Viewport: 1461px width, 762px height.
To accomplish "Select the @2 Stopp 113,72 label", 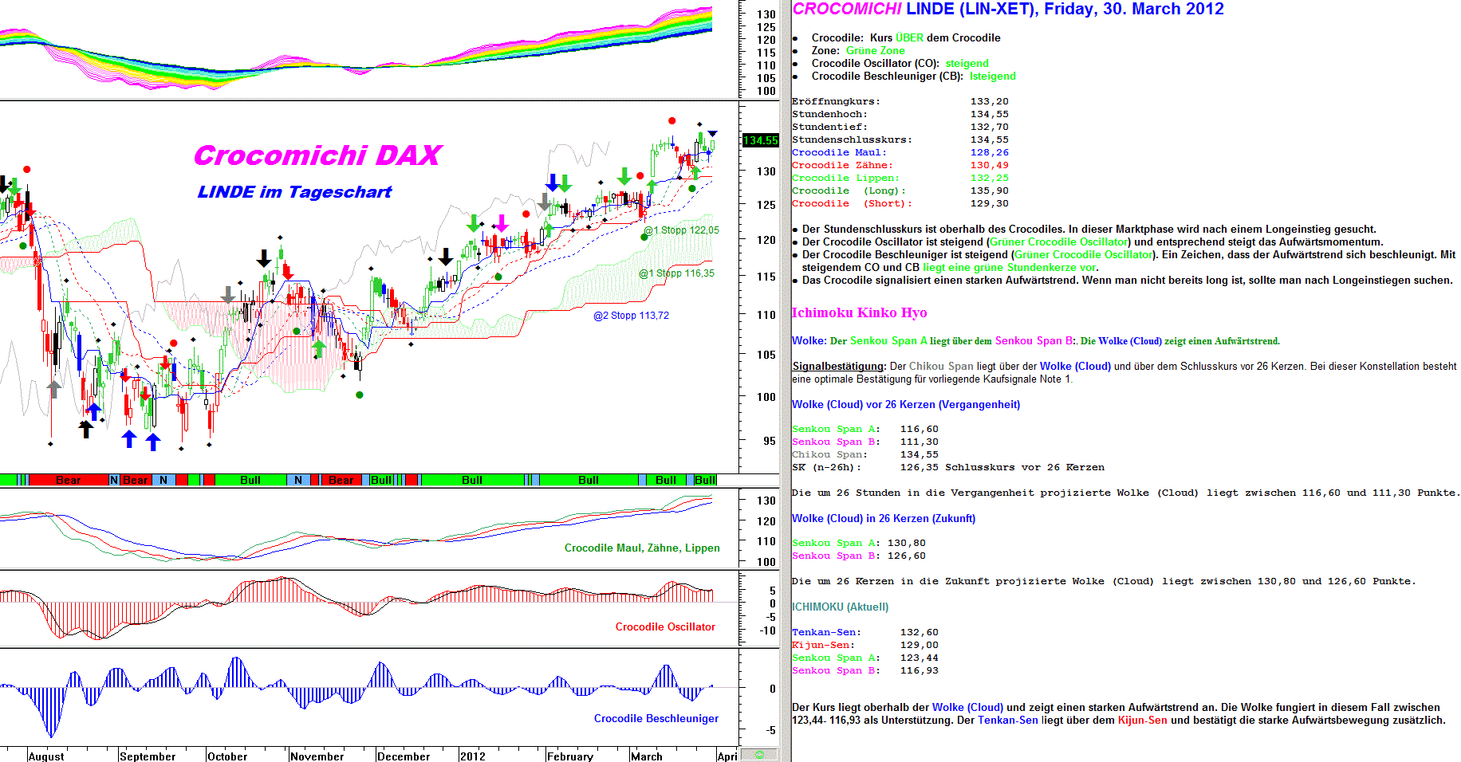I will pos(631,316).
